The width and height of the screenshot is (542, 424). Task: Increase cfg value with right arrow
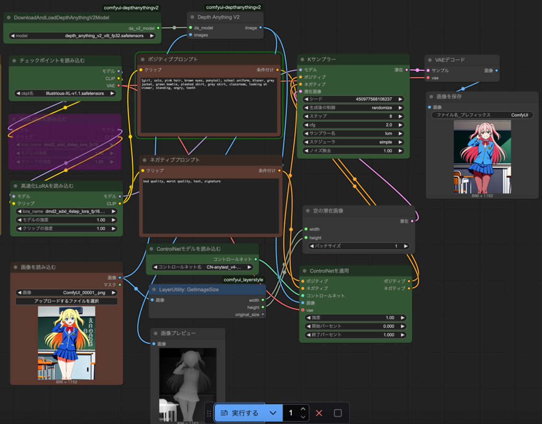pos(400,125)
